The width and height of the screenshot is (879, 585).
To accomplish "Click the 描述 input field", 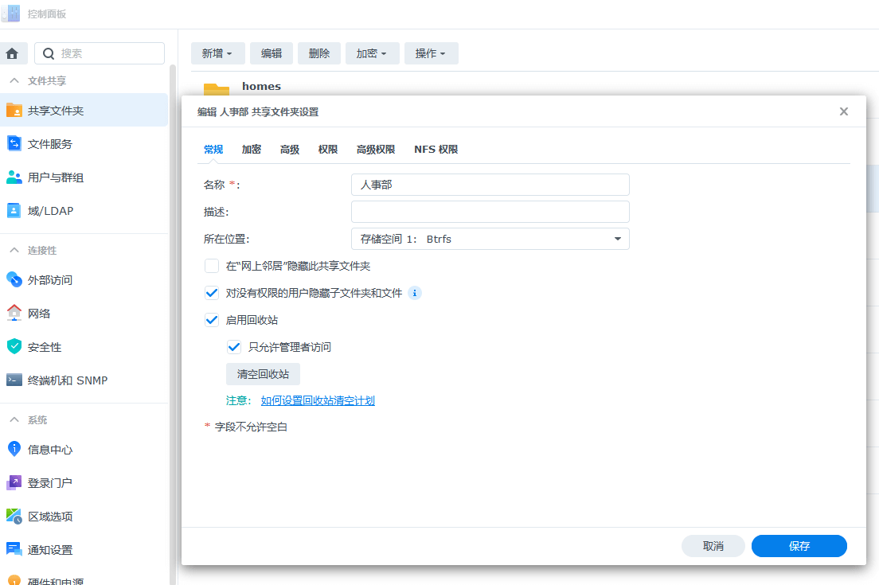I will click(x=490, y=212).
